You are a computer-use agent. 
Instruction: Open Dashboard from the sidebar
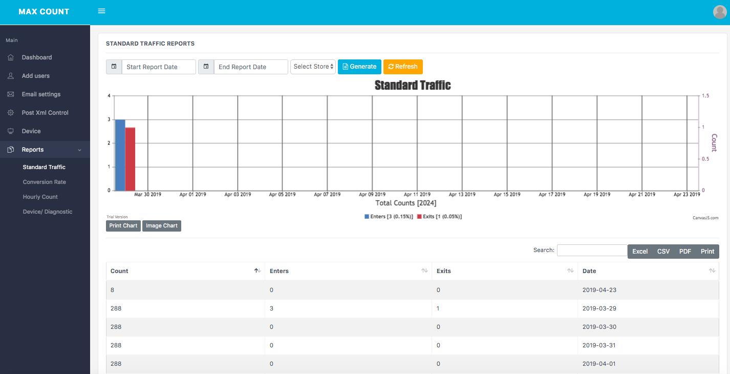click(x=37, y=57)
